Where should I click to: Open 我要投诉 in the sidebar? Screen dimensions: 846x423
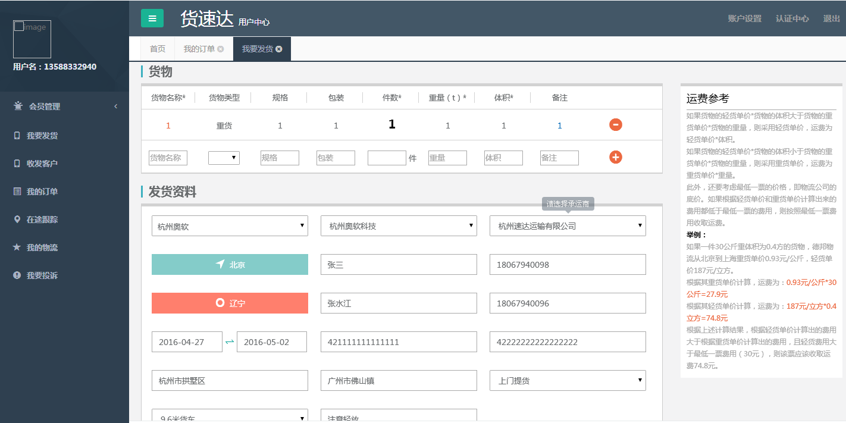pyautogui.click(x=42, y=275)
